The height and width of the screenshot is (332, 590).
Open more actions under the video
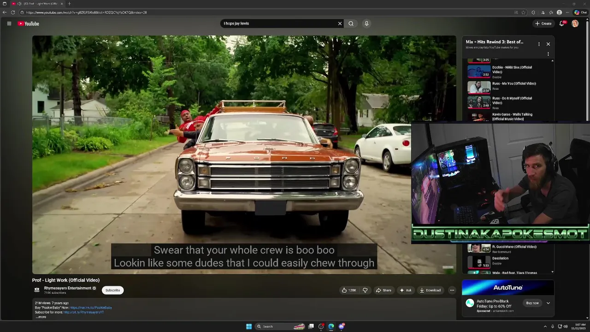click(452, 290)
